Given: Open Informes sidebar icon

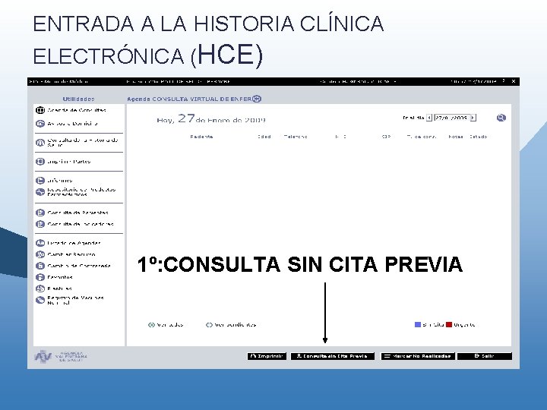Looking at the screenshot, I should [40, 180].
